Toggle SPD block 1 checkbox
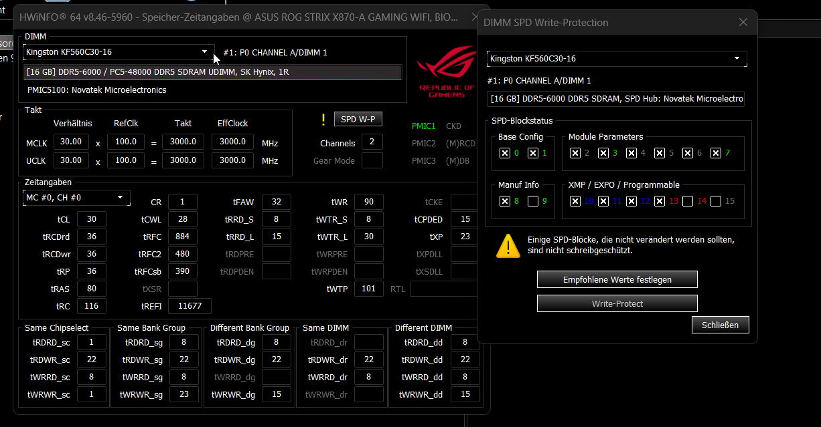The height and width of the screenshot is (427, 821). [533, 153]
